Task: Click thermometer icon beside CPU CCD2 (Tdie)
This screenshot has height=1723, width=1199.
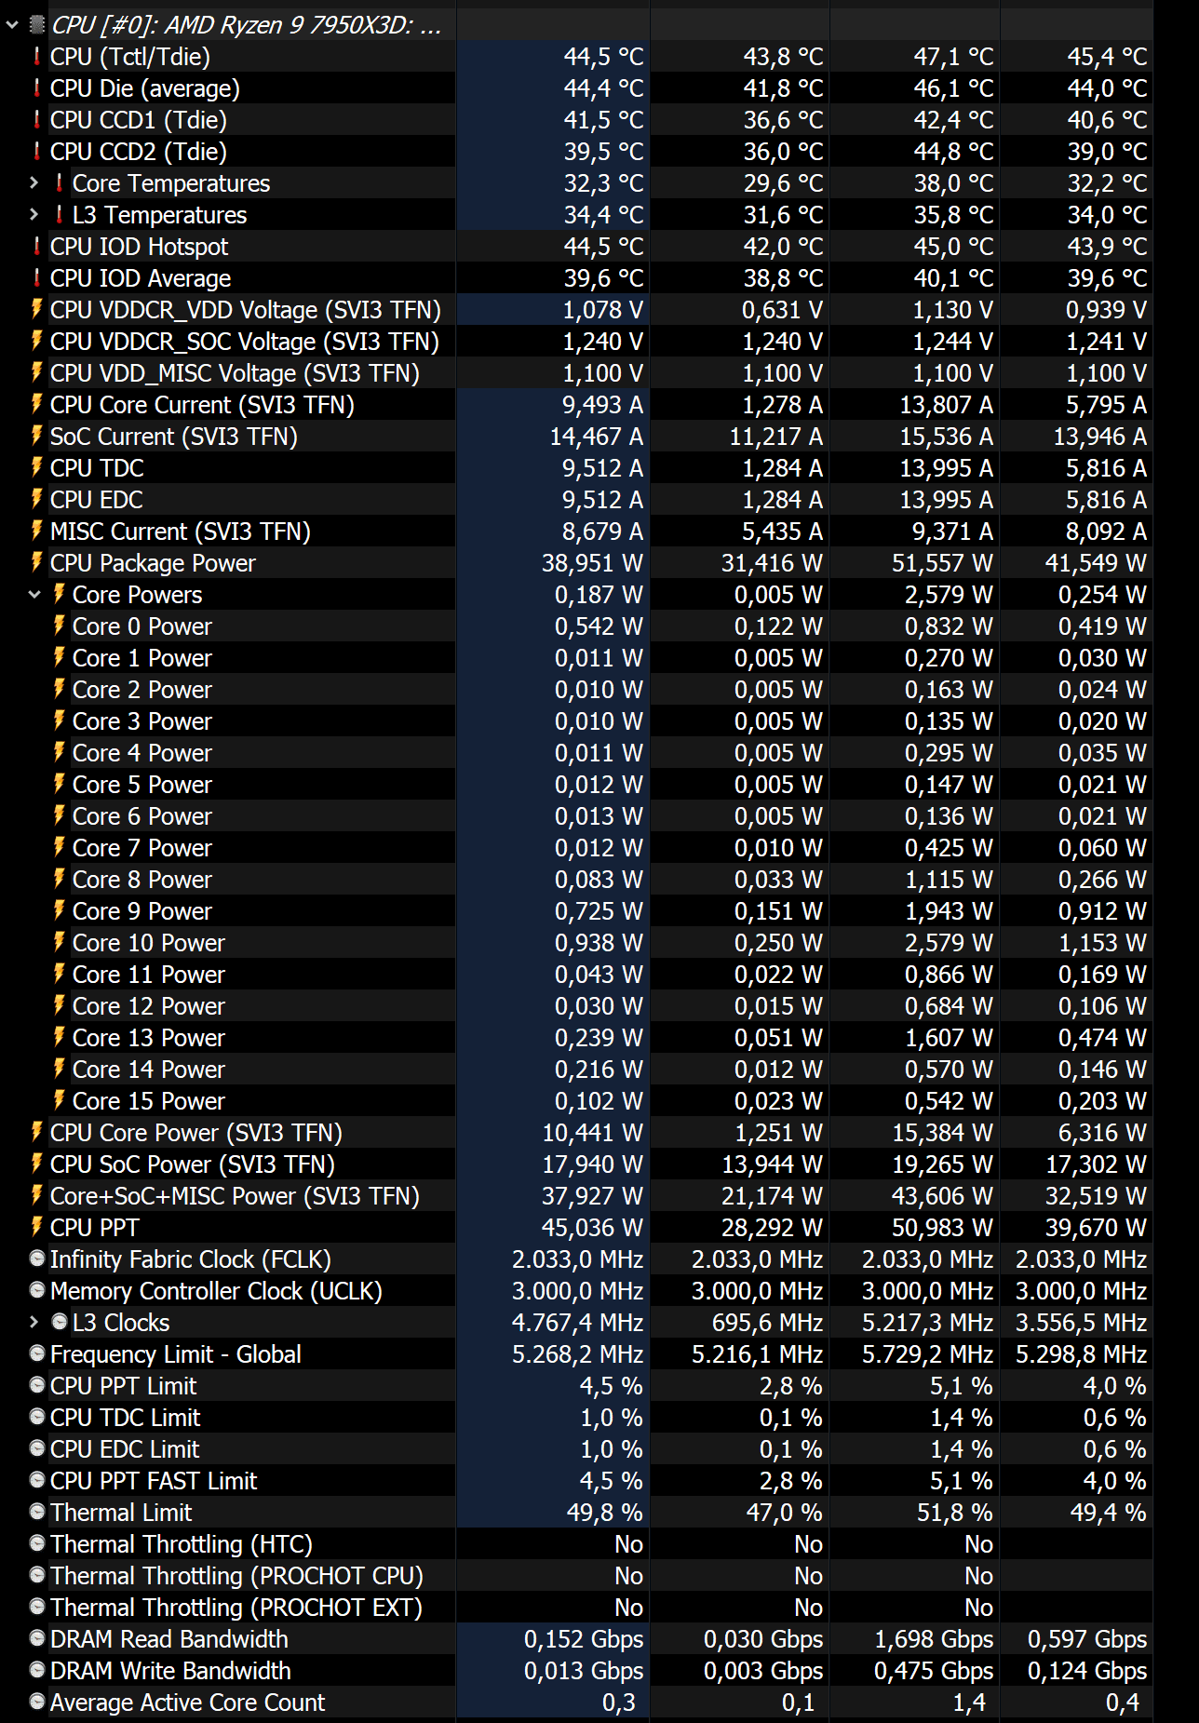Action: click(x=37, y=152)
